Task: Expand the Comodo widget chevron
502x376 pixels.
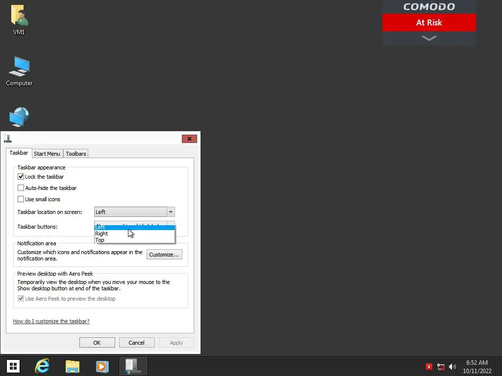Action: [429, 38]
